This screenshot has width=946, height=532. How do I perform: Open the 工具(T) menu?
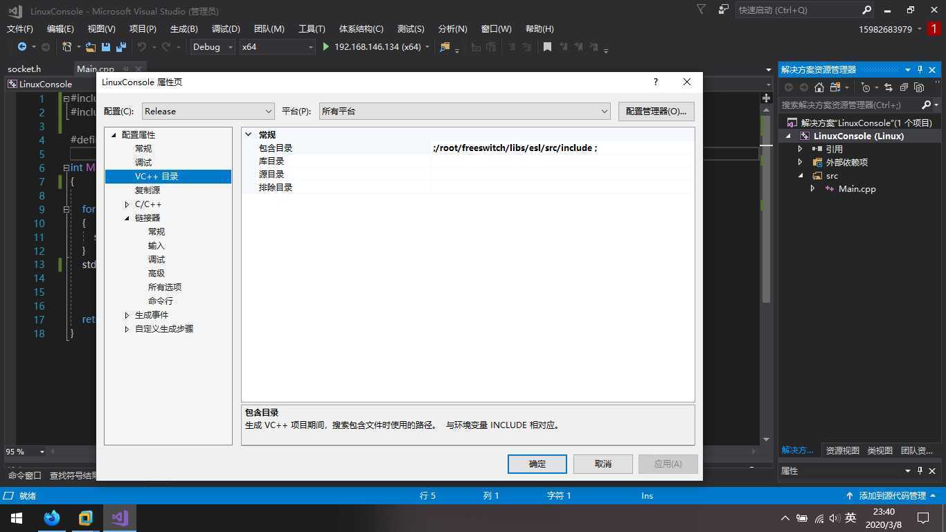click(x=312, y=28)
